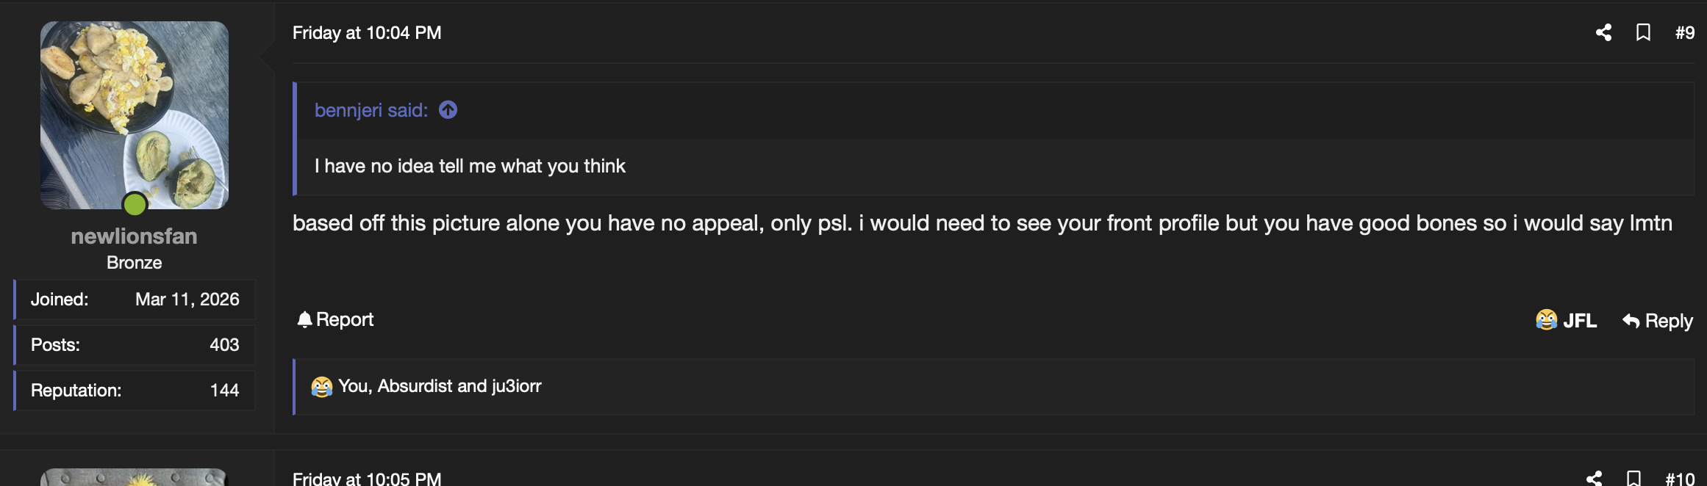Screen dimensions: 1707x486
Task: Open newlionsfan's profile username
Action: click(x=134, y=236)
